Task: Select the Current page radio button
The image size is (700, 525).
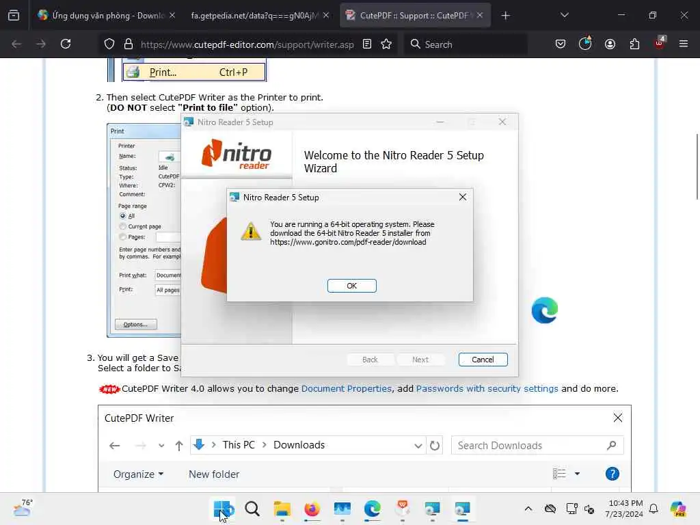Action: (x=123, y=226)
